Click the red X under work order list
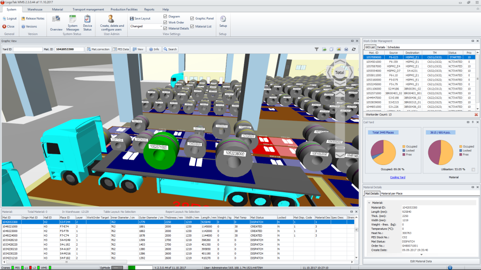This screenshot has height=270, width=481. [x=476, y=114]
